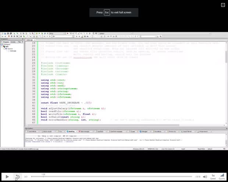
Task: Click the Open file toolbar icon
Action: pos(5,33)
